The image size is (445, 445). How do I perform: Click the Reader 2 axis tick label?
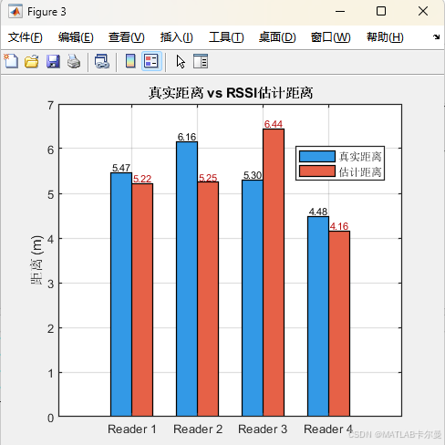(x=198, y=429)
